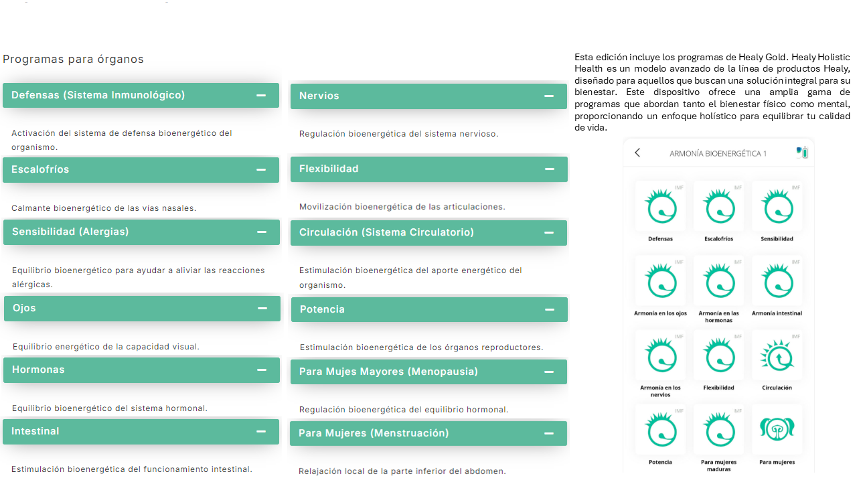Click text 'Movilización bioenergética de las articulaciones.'
Screen dimensions: 857x482
coord(402,207)
